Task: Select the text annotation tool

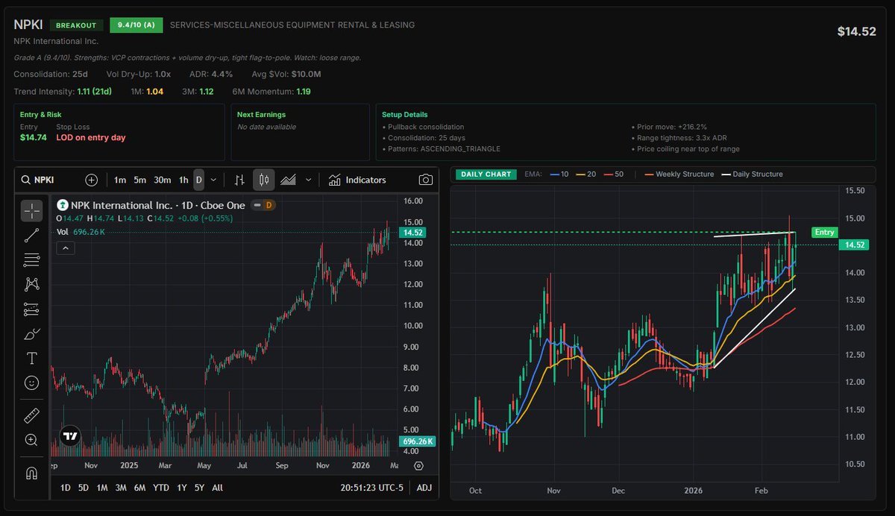Action: [x=32, y=358]
